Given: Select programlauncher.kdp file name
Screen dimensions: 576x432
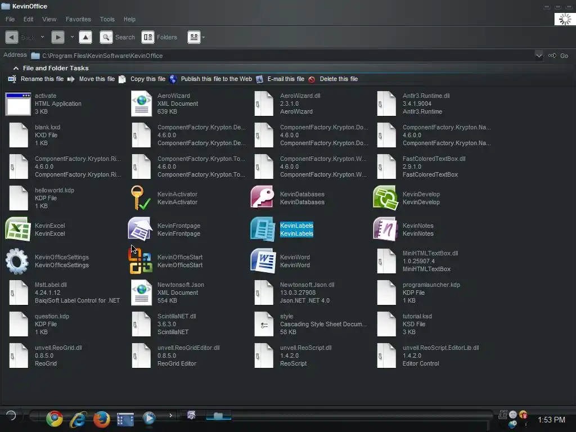Looking at the screenshot, I should point(431,285).
